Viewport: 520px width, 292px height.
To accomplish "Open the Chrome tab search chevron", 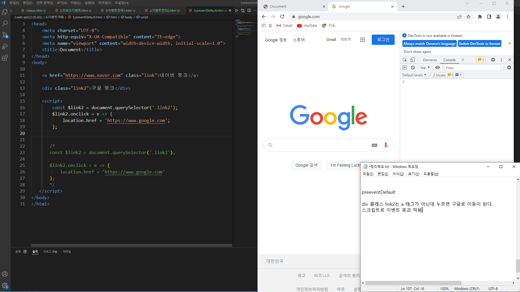I will (468, 3).
